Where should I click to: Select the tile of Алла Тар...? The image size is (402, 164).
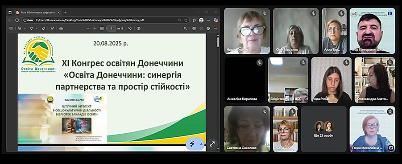click(334, 31)
